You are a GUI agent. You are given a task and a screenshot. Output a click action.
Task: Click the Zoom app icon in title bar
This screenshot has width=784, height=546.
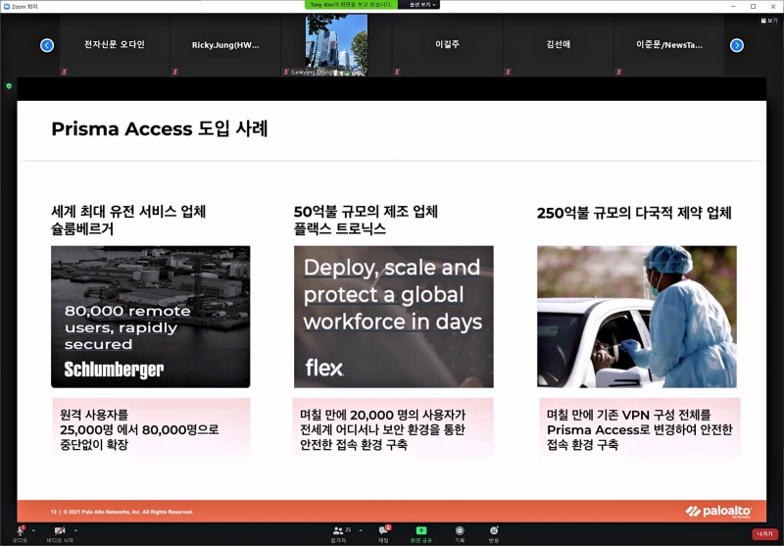7,7
